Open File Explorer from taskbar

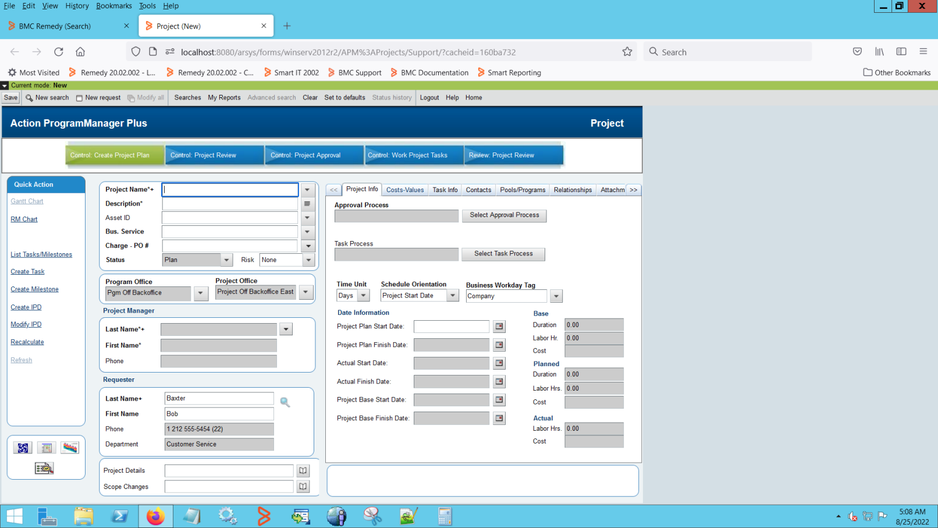(83, 516)
